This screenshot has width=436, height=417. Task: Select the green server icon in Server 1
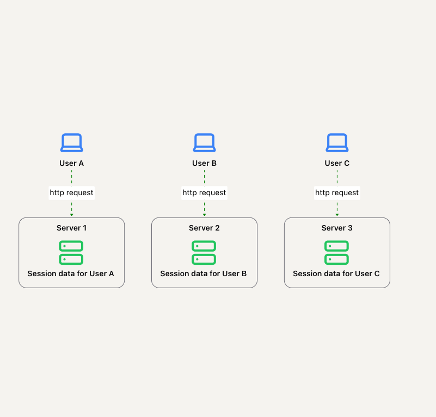pos(71,253)
